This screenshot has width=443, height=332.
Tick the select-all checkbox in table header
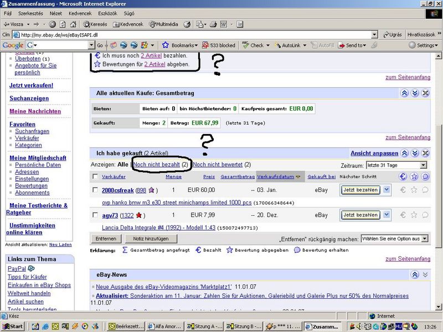[x=95, y=177]
